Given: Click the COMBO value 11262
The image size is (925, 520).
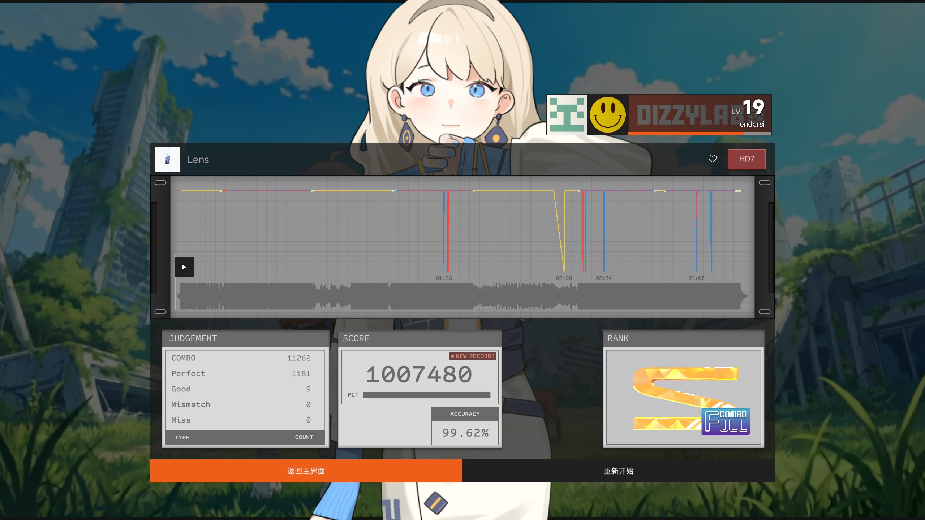Looking at the screenshot, I should point(299,358).
